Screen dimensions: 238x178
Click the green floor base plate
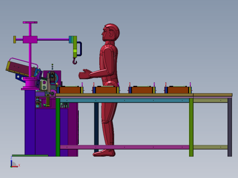pos(30,156)
